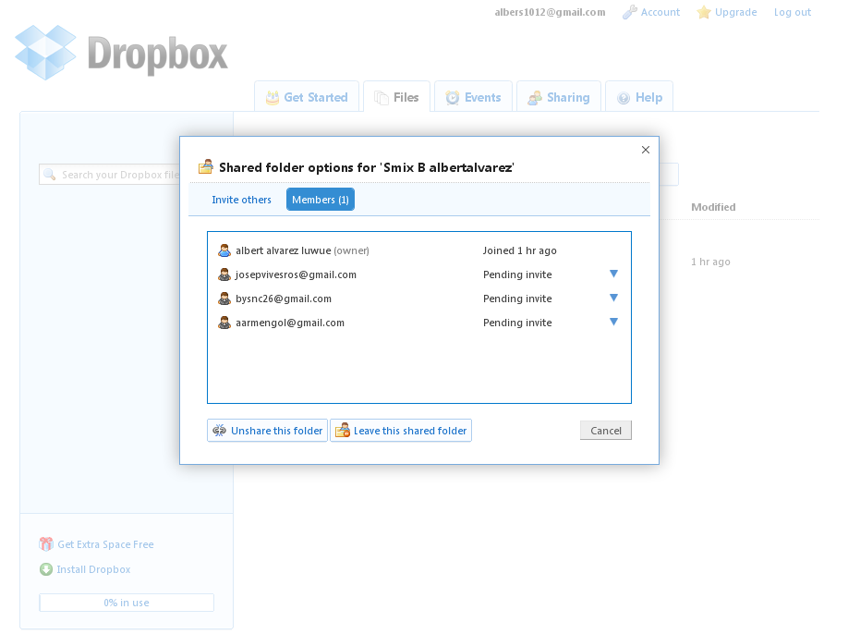Screen dimensions: 848x634
Task: Click the Leave this shared folder icon
Action: point(343,431)
